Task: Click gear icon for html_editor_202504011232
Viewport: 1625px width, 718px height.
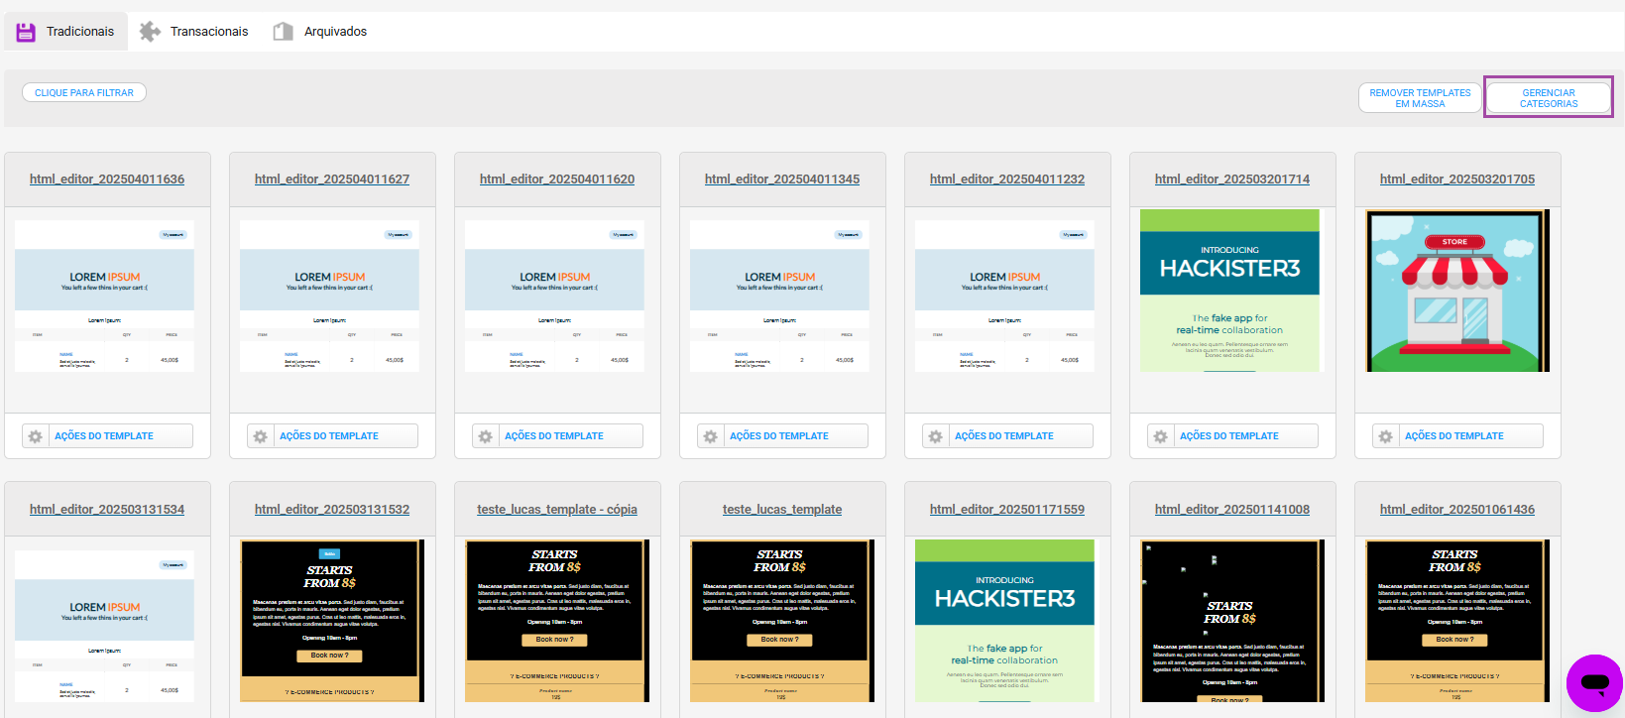Action: [x=936, y=436]
